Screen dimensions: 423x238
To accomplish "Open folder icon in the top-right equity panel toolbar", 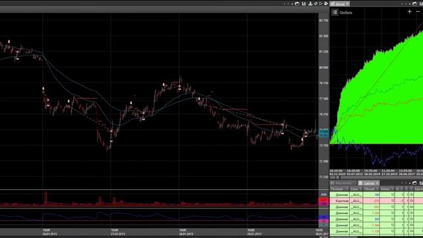I will [414, 3].
